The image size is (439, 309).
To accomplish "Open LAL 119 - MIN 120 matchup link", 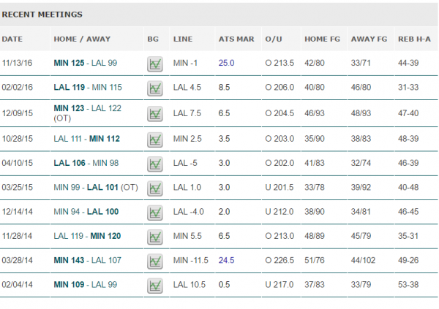I will (x=87, y=236).
